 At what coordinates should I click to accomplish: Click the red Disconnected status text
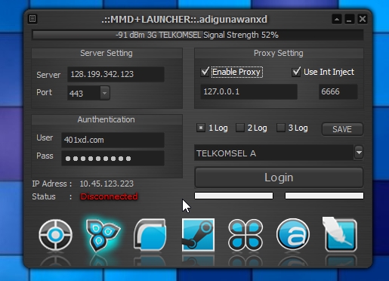click(x=109, y=196)
